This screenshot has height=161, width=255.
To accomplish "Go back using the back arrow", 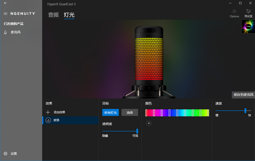I will [5, 3].
